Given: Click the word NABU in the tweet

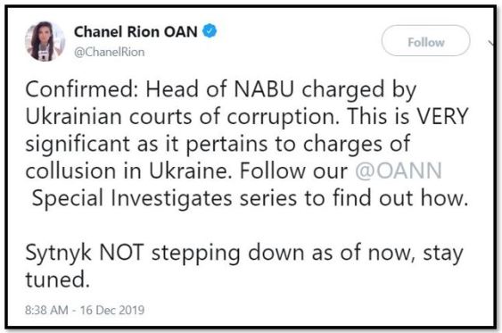Looking at the screenshot, I should [x=264, y=89].
